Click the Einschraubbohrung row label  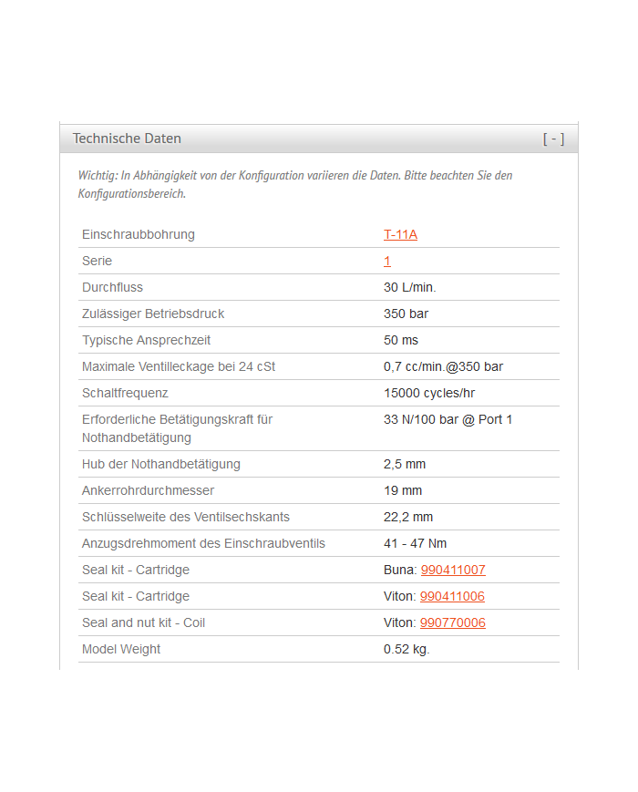point(139,234)
